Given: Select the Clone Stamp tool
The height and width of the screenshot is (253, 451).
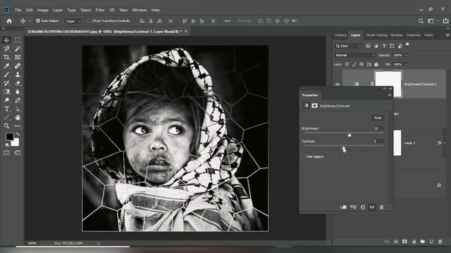Looking at the screenshot, I should click(18, 74).
